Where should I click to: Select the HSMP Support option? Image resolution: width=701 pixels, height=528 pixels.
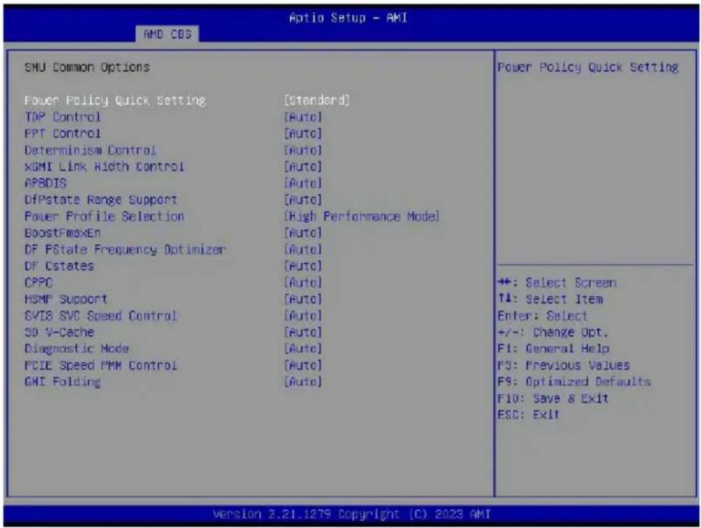(x=66, y=299)
